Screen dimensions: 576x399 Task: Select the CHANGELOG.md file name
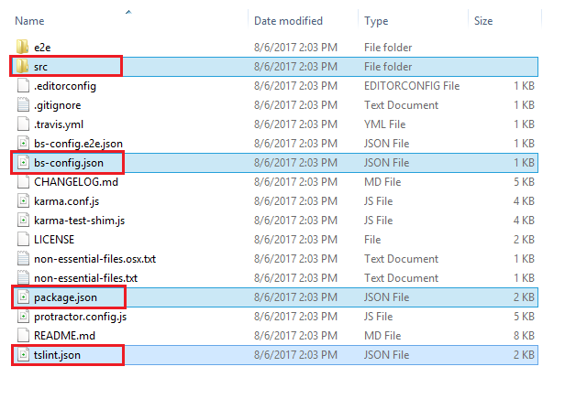(76, 182)
